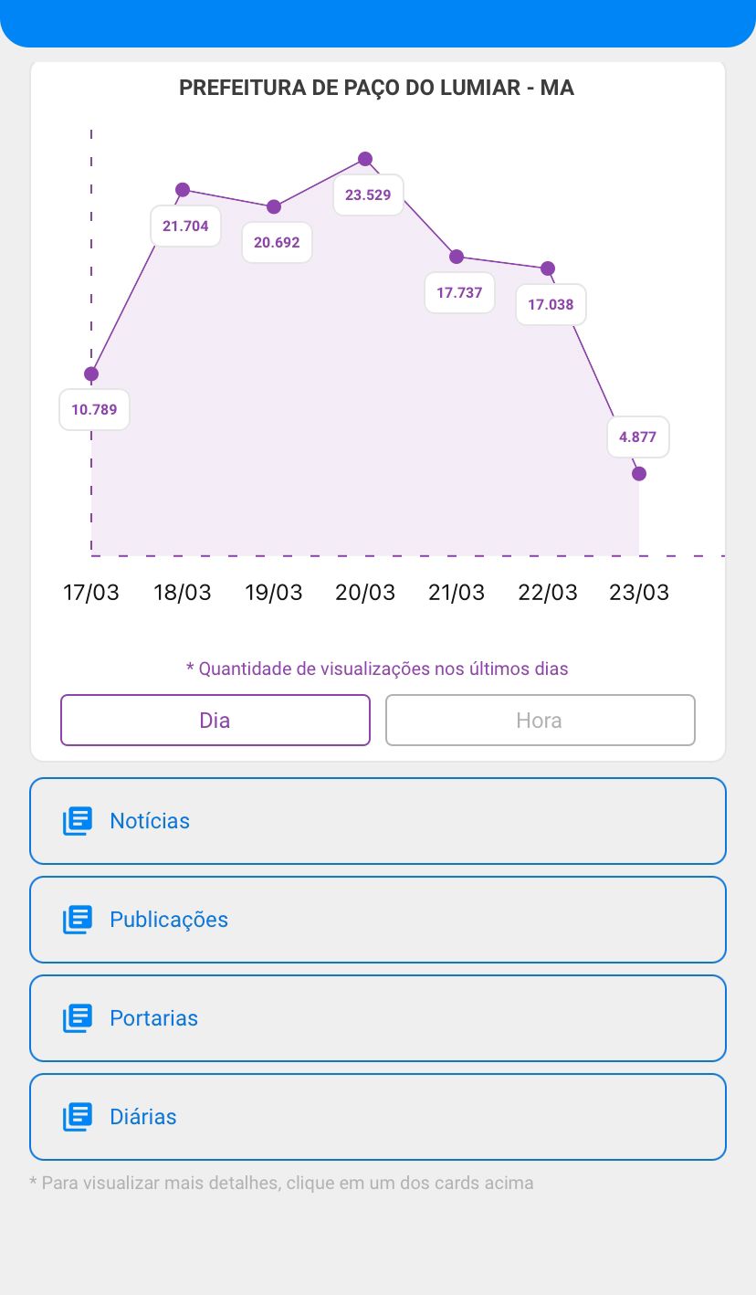Screen dimensions: 756x1295
Task: Open the Publicações card
Action: 378,920
